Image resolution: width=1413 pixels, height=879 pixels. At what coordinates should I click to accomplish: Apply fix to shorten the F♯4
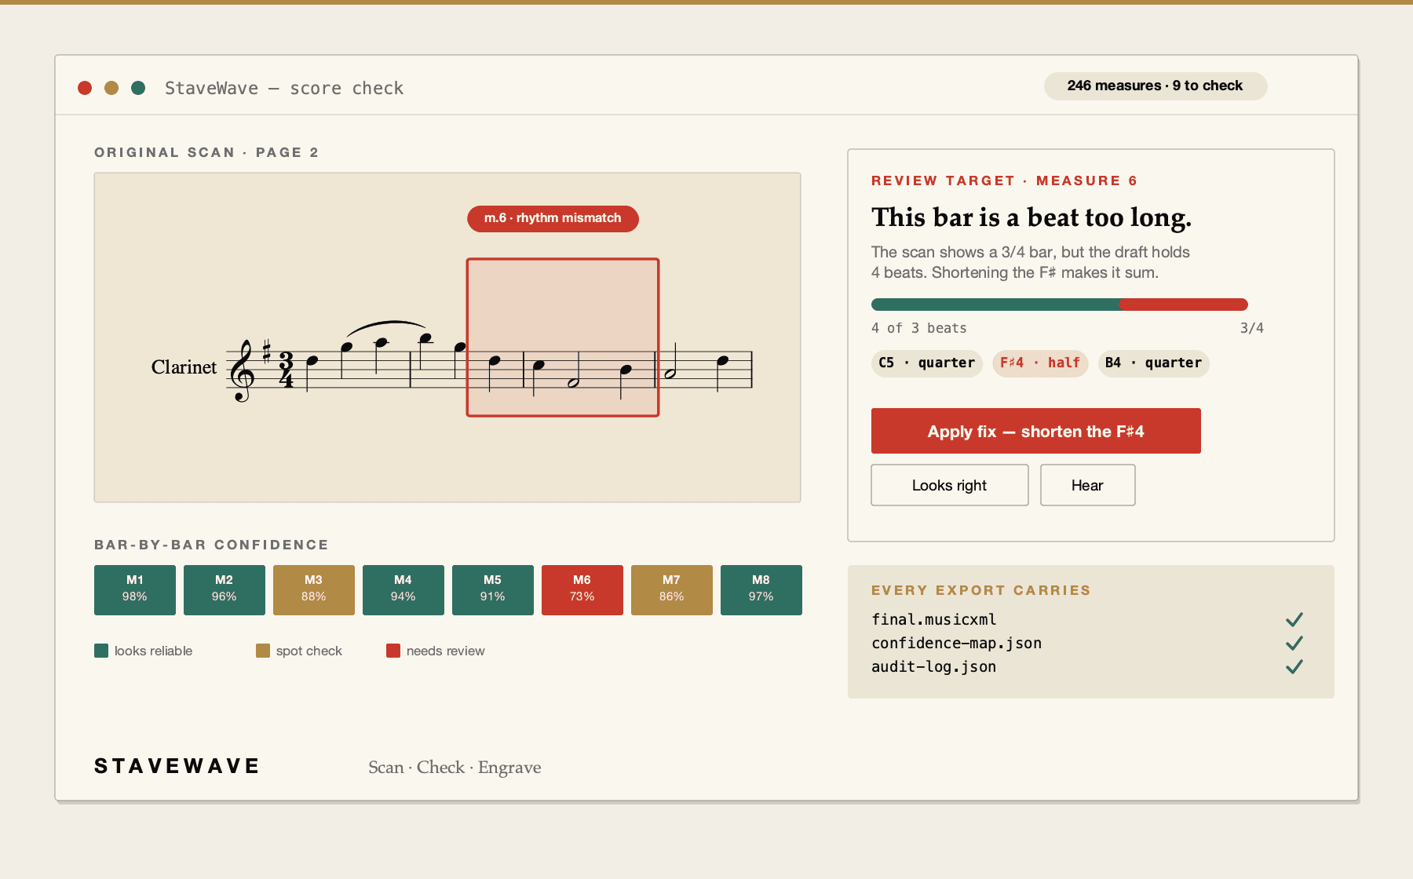point(1036,431)
